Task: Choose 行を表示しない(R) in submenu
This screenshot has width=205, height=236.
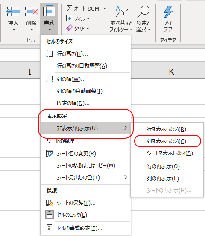Action: (167, 129)
